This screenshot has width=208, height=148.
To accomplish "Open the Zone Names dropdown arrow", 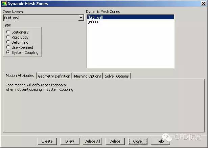I will tap(81, 18).
